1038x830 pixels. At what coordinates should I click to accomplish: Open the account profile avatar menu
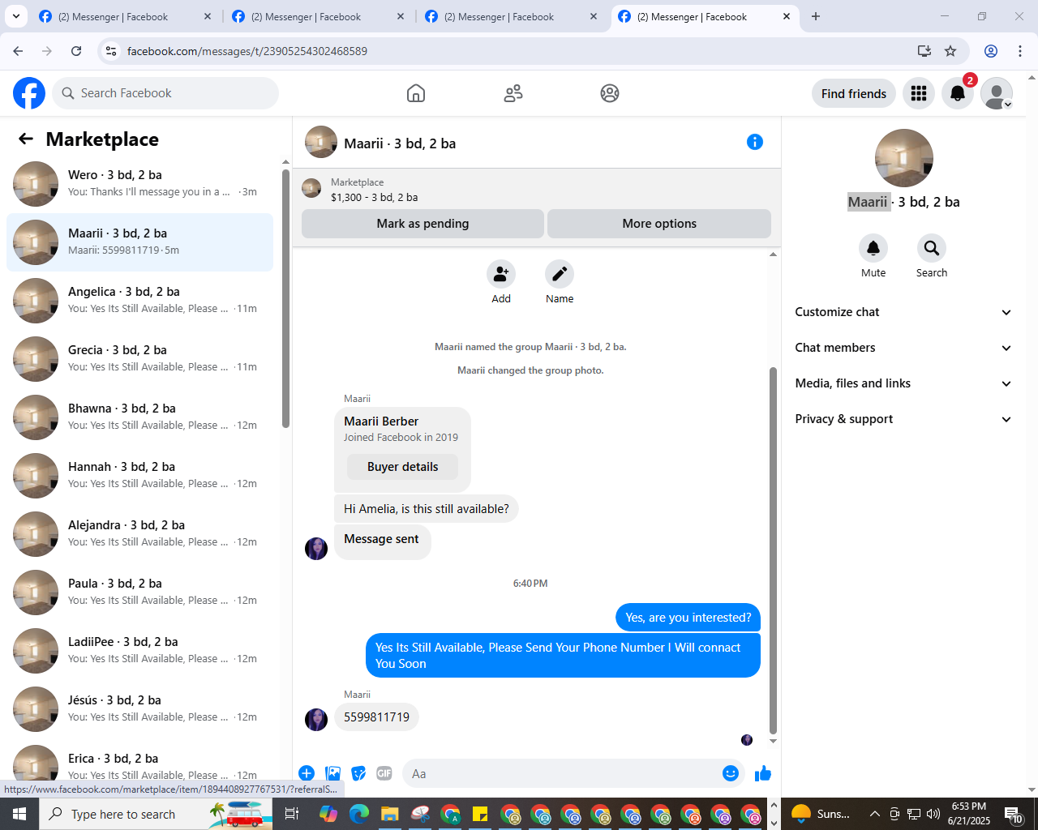coord(997,93)
